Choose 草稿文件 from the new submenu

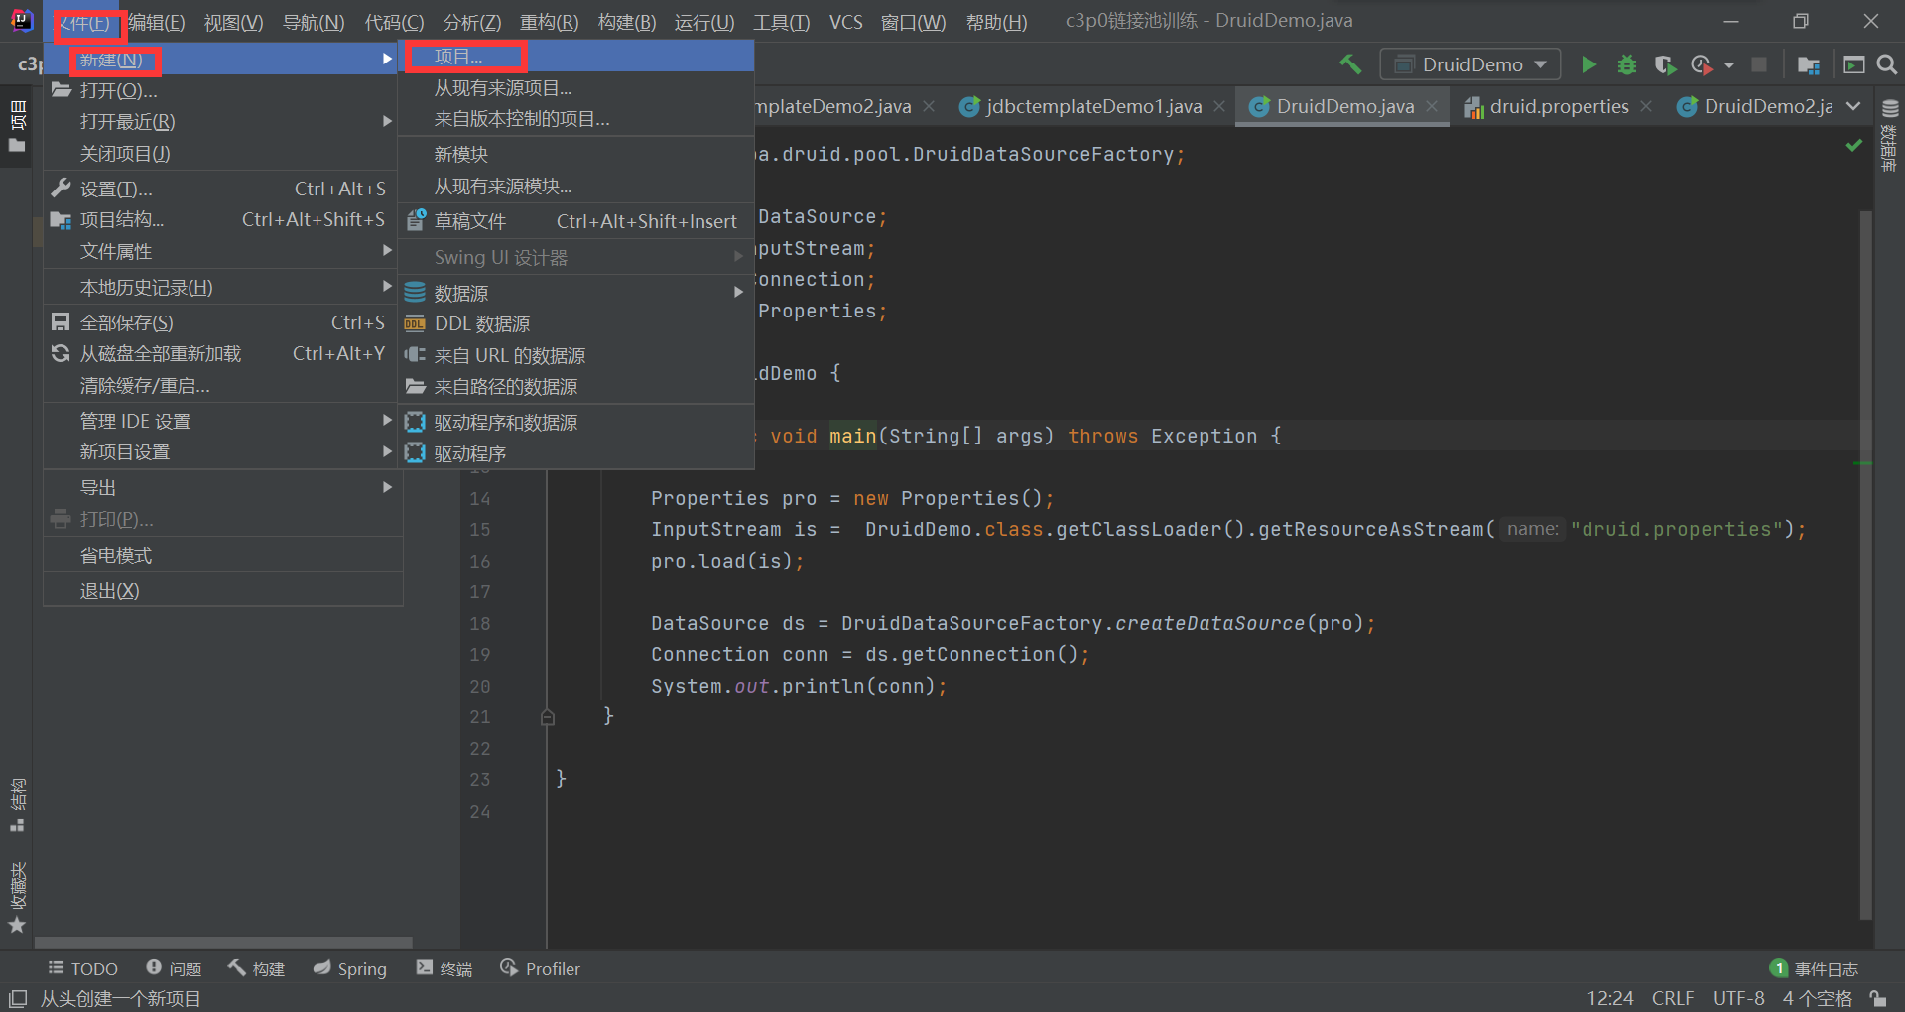tap(576, 221)
